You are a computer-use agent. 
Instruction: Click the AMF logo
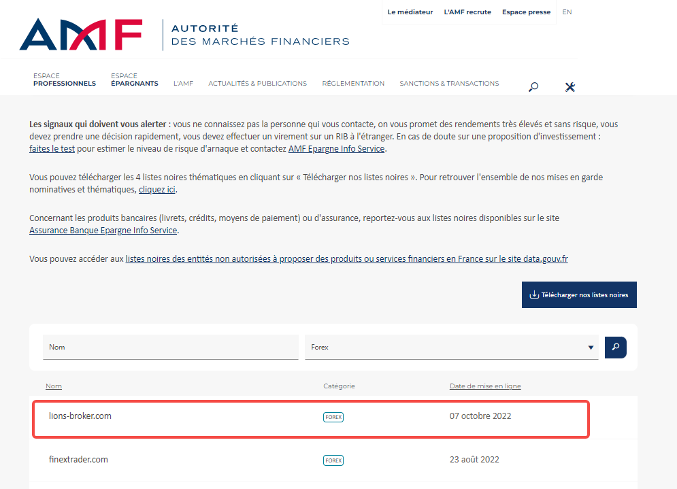point(81,35)
